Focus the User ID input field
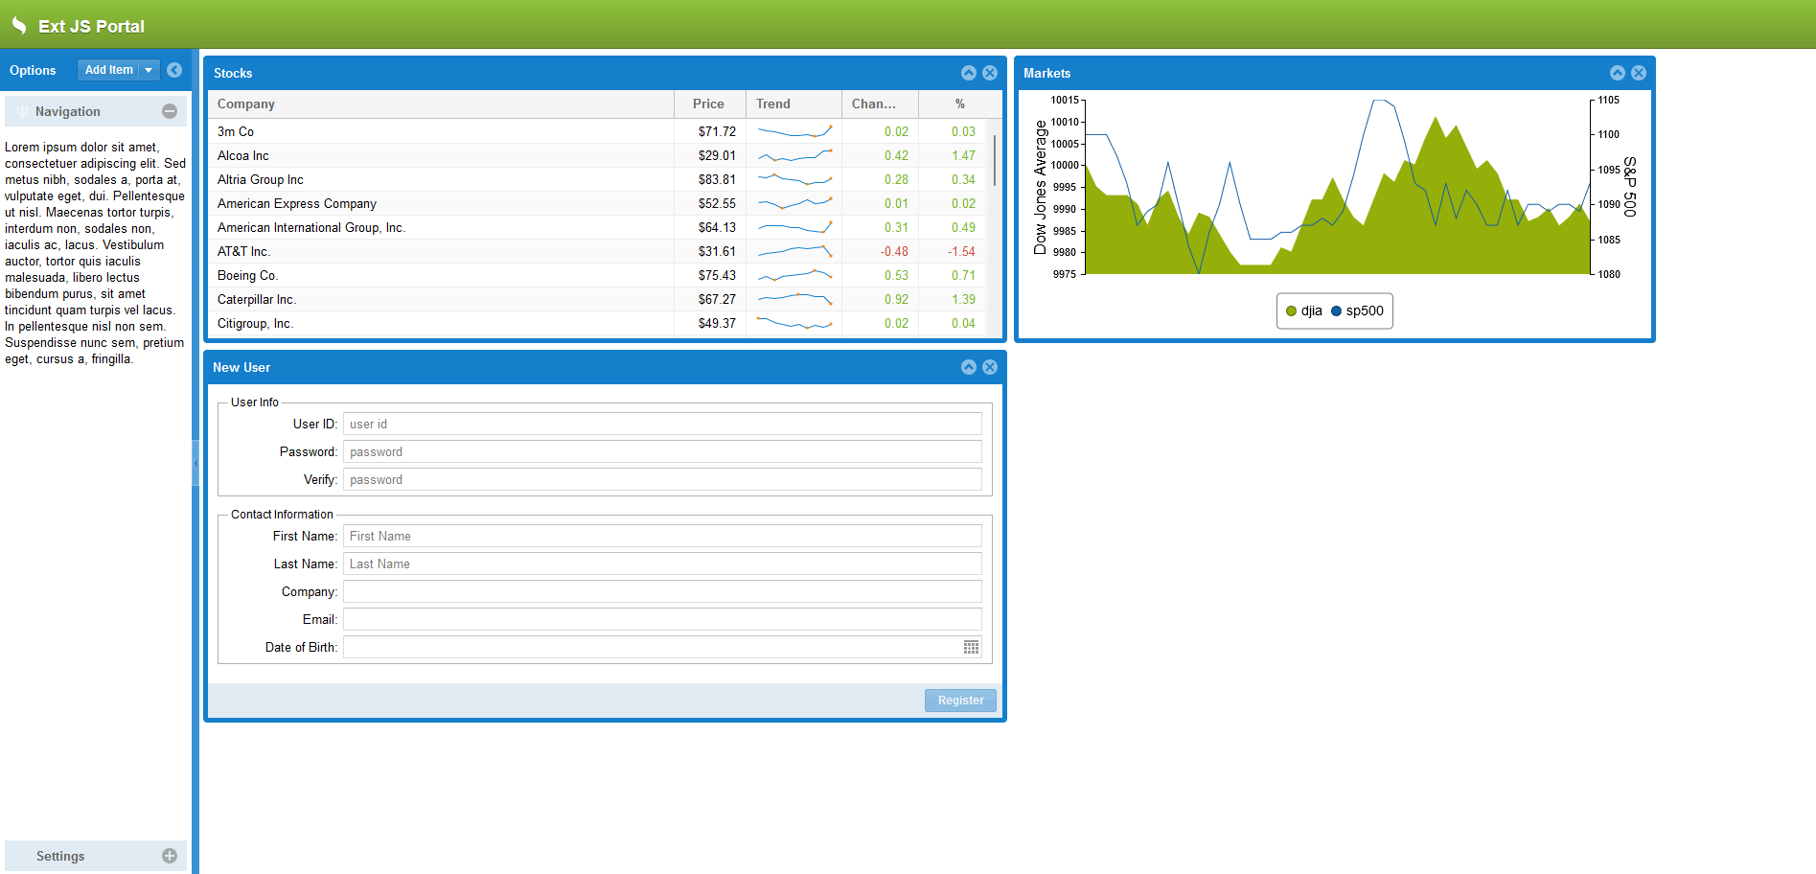Viewport: 1816px width, 874px height. tap(662, 424)
